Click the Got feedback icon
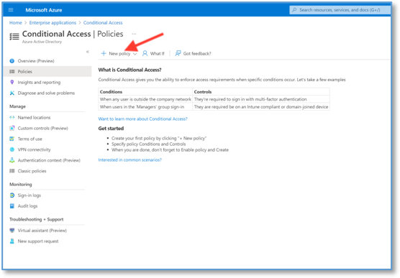The height and width of the screenshot is (278, 400). [178, 53]
